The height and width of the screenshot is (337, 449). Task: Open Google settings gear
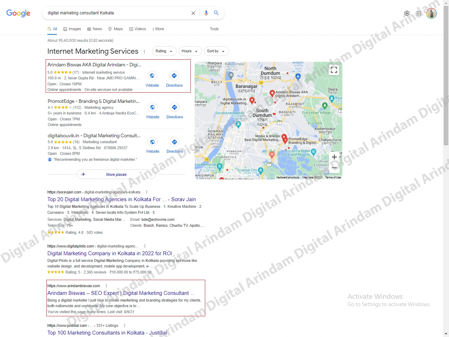tap(407, 13)
